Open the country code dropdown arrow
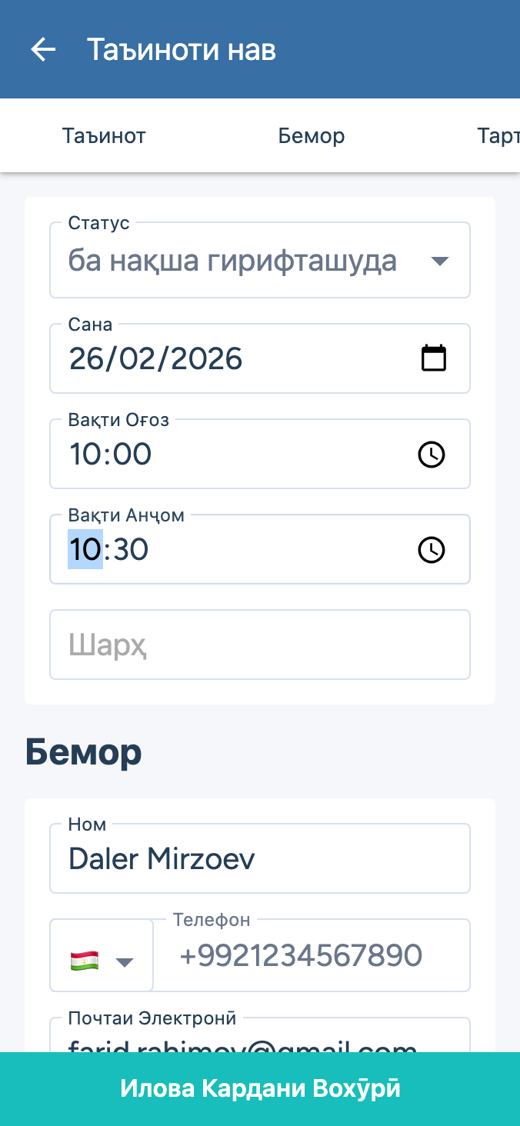520x1126 pixels. pos(125,961)
